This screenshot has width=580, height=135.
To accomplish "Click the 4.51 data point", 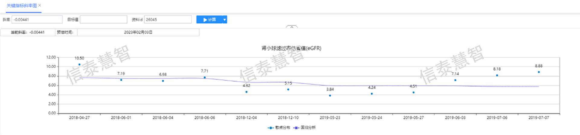I will pos(413,92).
